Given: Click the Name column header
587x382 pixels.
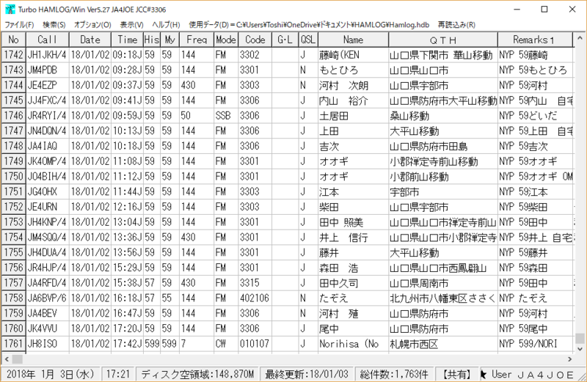Looking at the screenshot, I should [x=353, y=40].
